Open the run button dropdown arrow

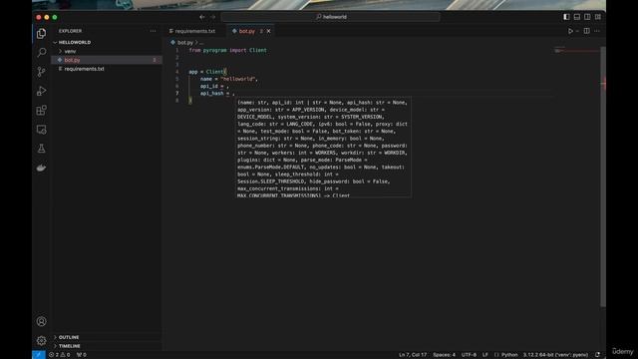point(577,31)
